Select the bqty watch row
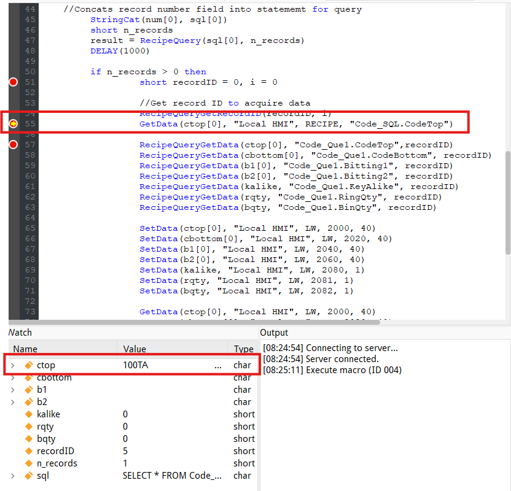 pos(123,439)
